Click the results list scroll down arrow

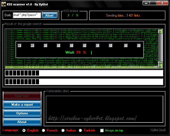tap(160, 66)
